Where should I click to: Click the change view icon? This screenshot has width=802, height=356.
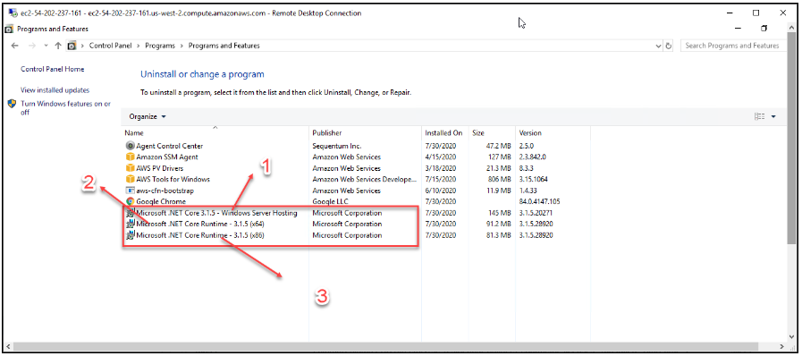click(x=760, y=116)
